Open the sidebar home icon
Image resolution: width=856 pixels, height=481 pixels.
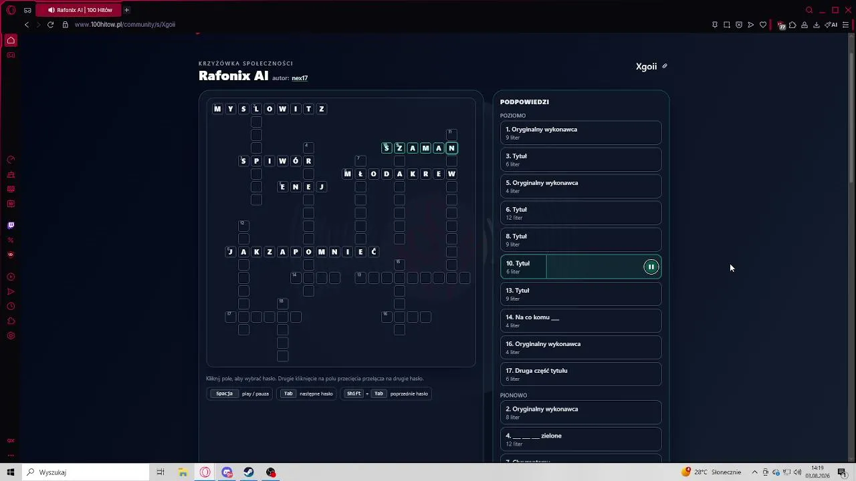tap(11, 40)
